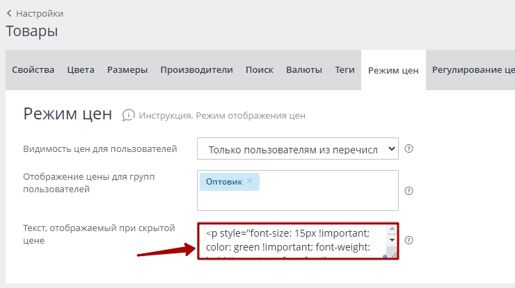Click help icon beside user groups field
The image size is (515, 288).
[x=409, y=191]
